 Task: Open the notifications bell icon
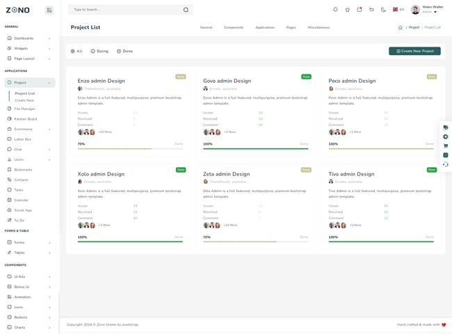click(x=335, y=10)
